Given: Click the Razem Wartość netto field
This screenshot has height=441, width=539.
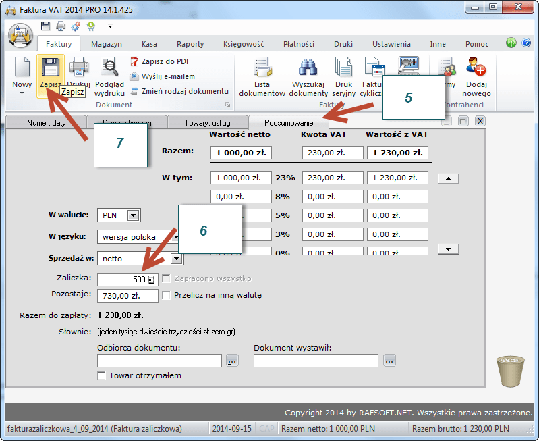Looking at the screenshot, I should [241, 153].
